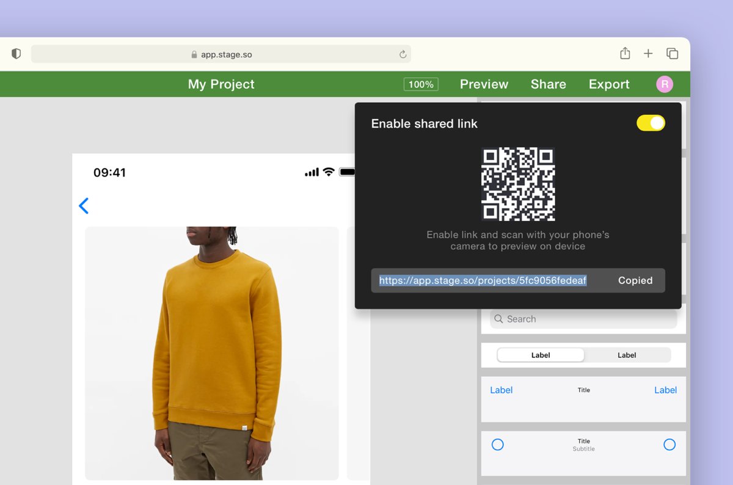This screenshot has width=733, height=485.
Task: Select the first Label segment in the switcher
Action: 541,355
